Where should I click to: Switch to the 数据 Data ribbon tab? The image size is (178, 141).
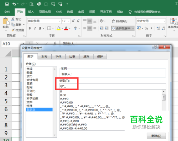pos(70,12)
